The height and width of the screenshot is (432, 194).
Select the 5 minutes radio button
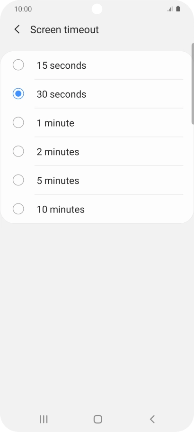(18, 180)
